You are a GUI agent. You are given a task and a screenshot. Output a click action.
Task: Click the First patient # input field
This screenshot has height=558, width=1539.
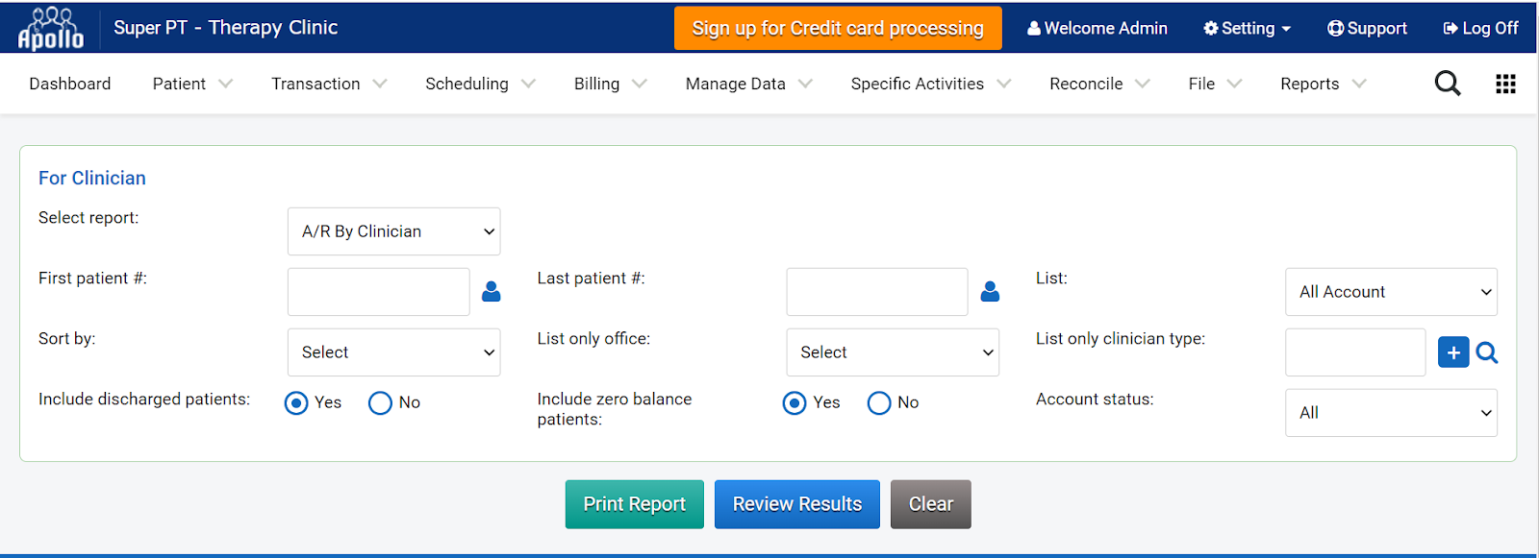(x=379, y=292)
